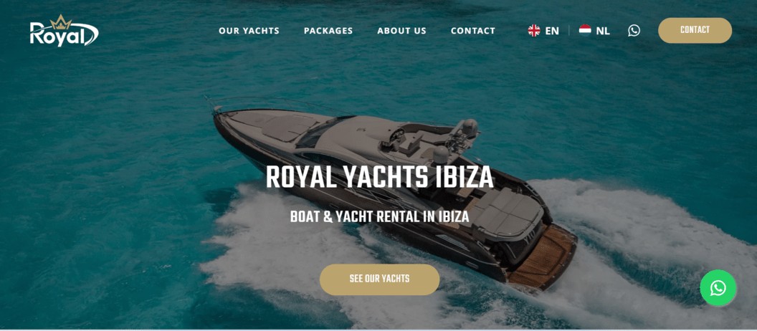Switch the language to NL
Image resolution: width=757 pixels, height=331 pixels.
(x=602, y=31)
